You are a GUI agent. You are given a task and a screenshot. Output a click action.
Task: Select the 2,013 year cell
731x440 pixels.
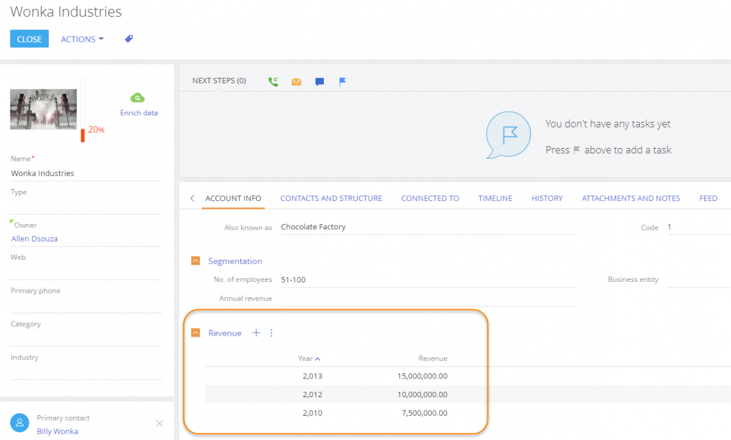click(312, 376)
